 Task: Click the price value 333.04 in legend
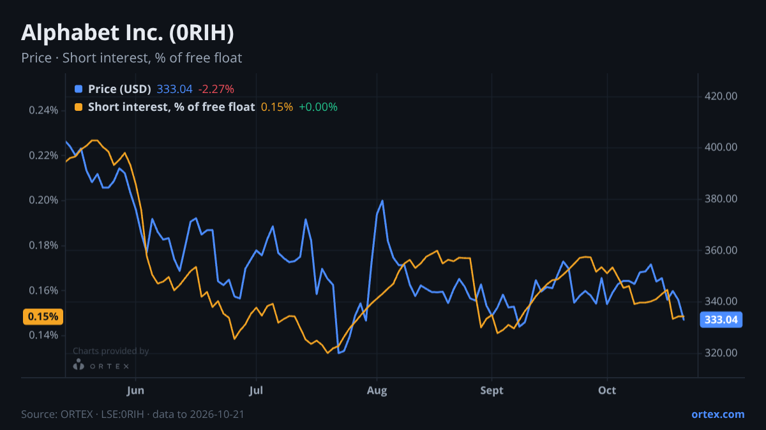click(x=174, y=89)
